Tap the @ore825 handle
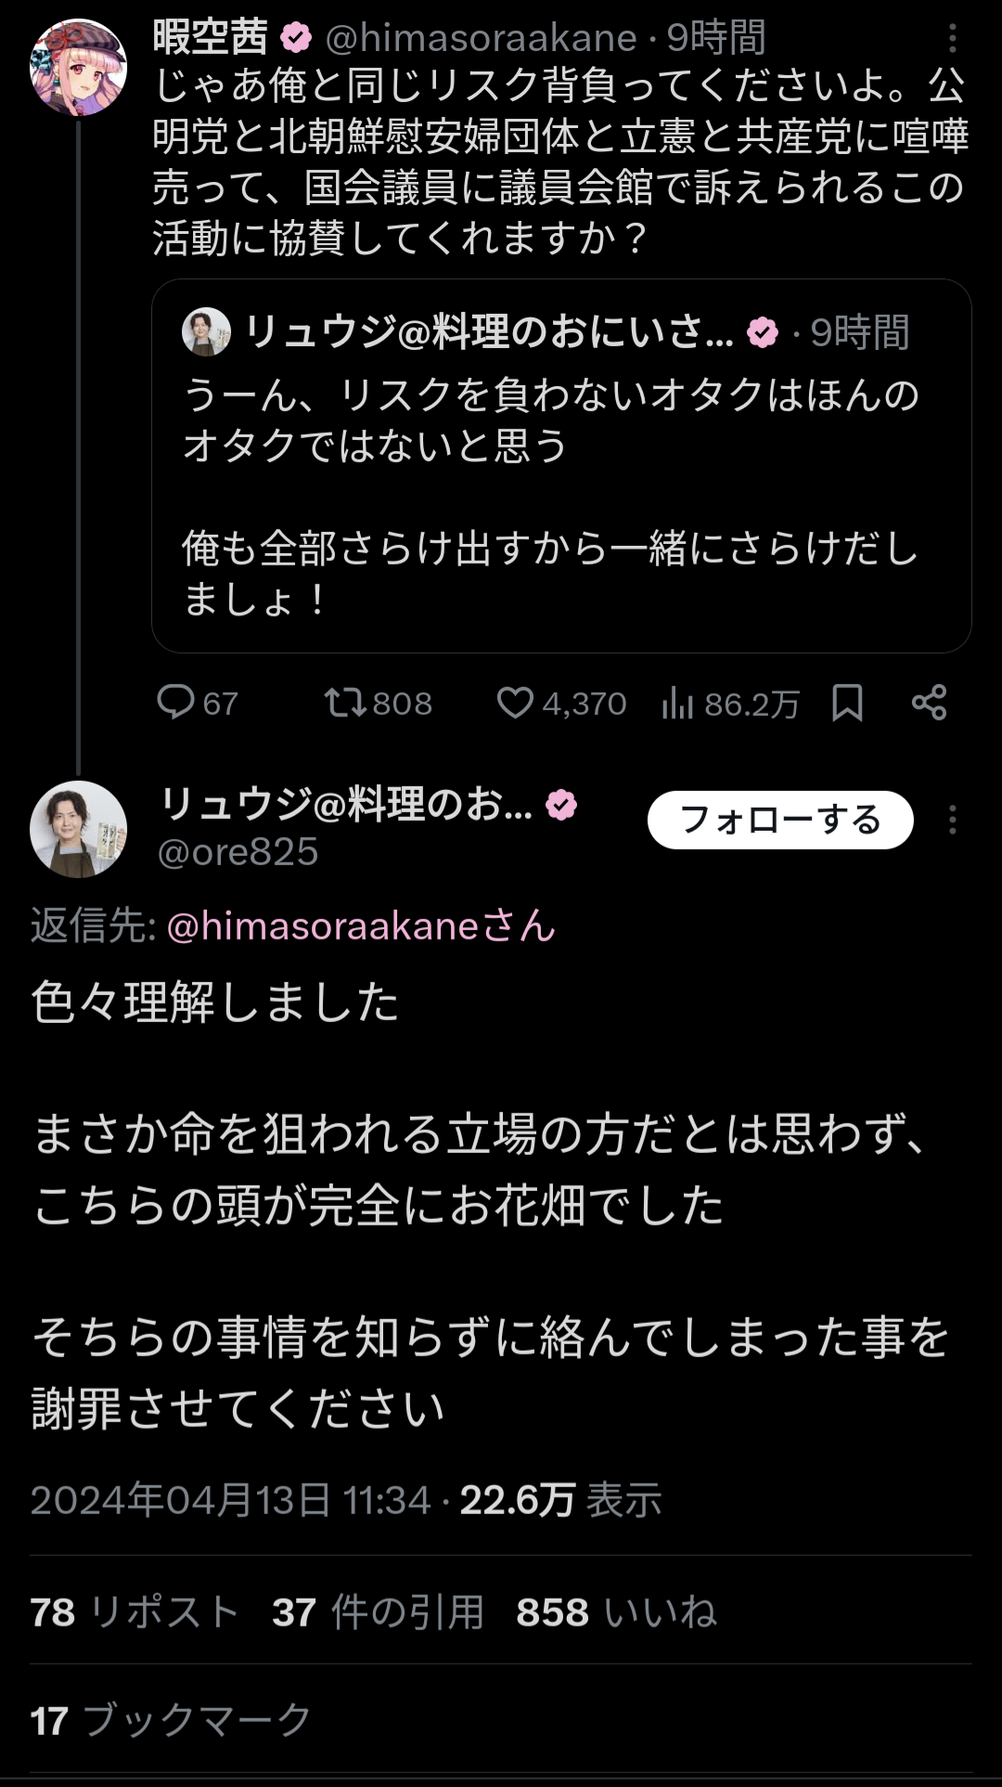 point(238,852)
